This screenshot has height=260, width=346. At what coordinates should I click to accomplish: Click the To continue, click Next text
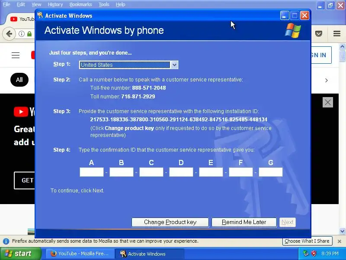(x=77, y=191)
